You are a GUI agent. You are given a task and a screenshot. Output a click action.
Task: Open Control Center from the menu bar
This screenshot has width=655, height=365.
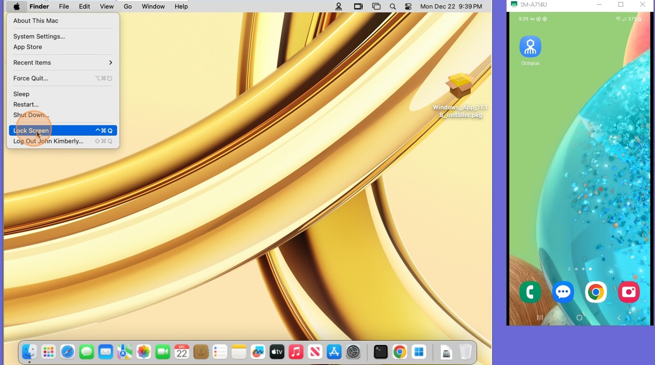tap(408, 7)
